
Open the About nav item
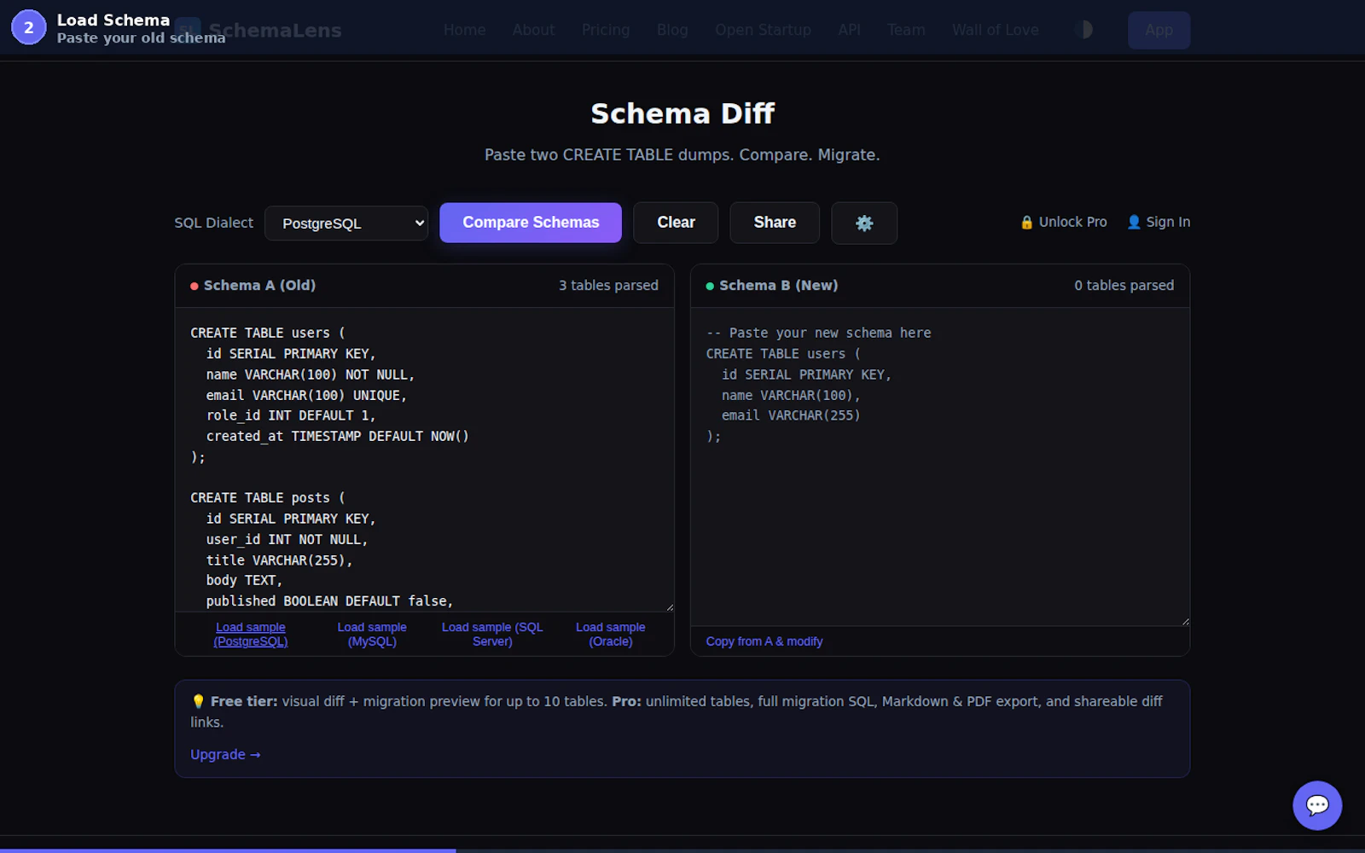(534, 30)
